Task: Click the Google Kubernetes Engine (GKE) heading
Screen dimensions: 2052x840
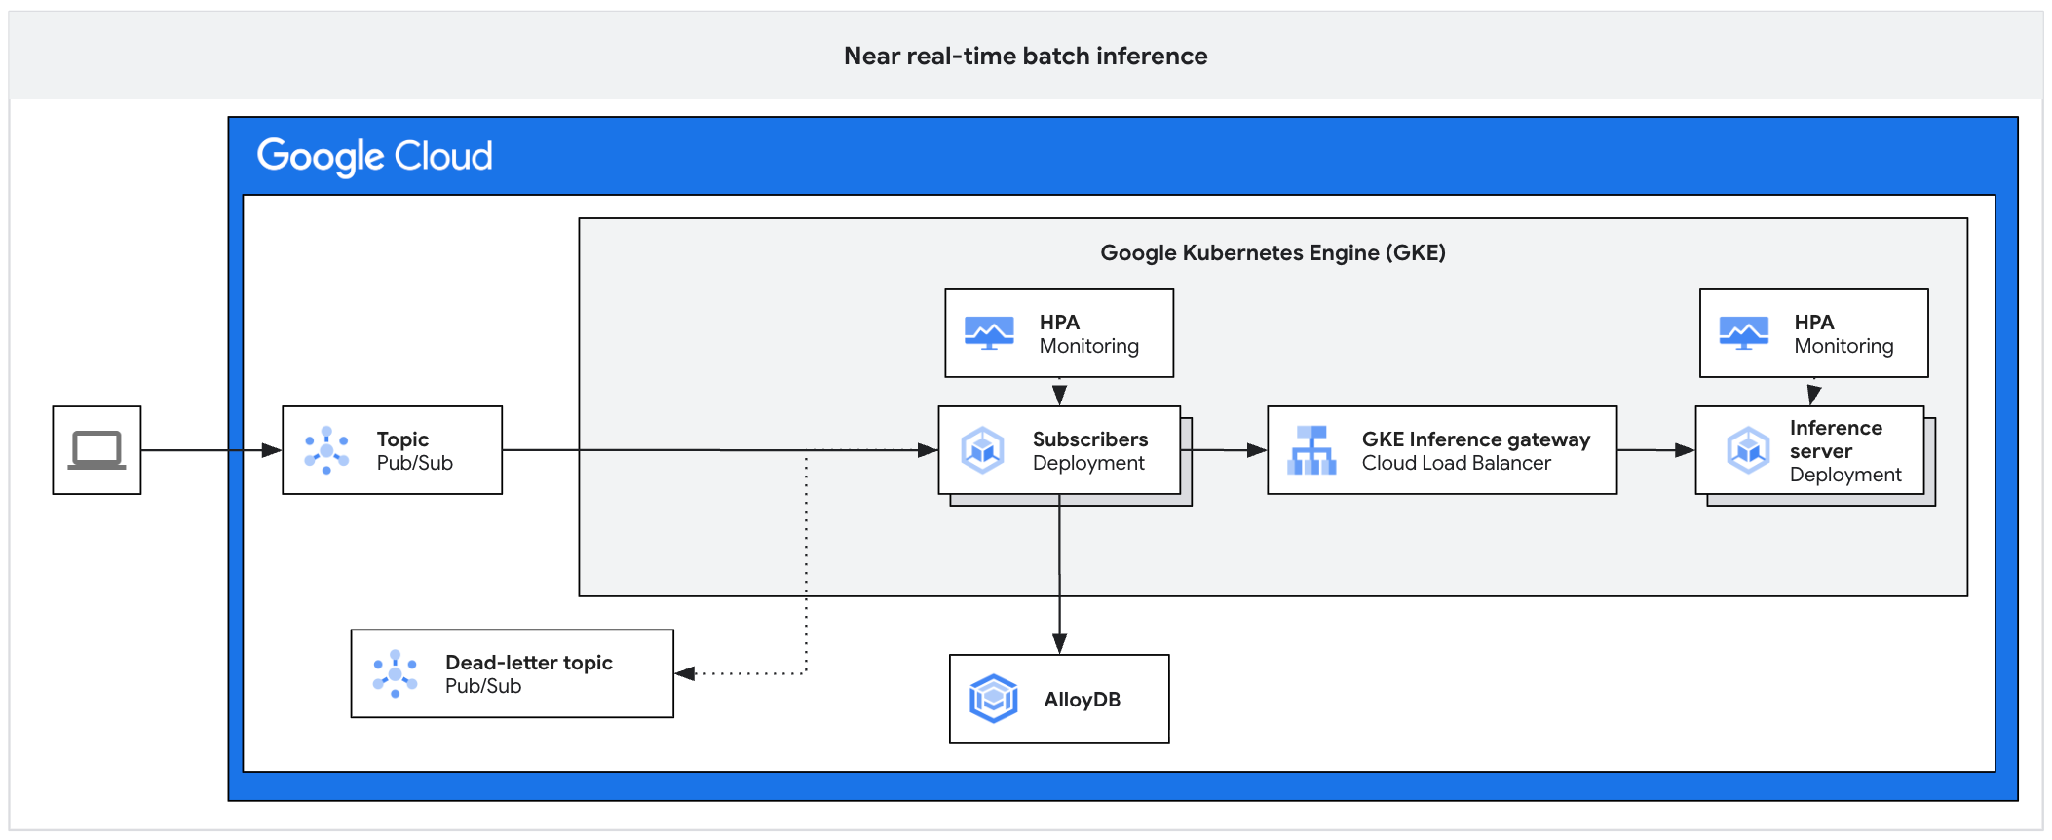Action: pos(1273,253)
